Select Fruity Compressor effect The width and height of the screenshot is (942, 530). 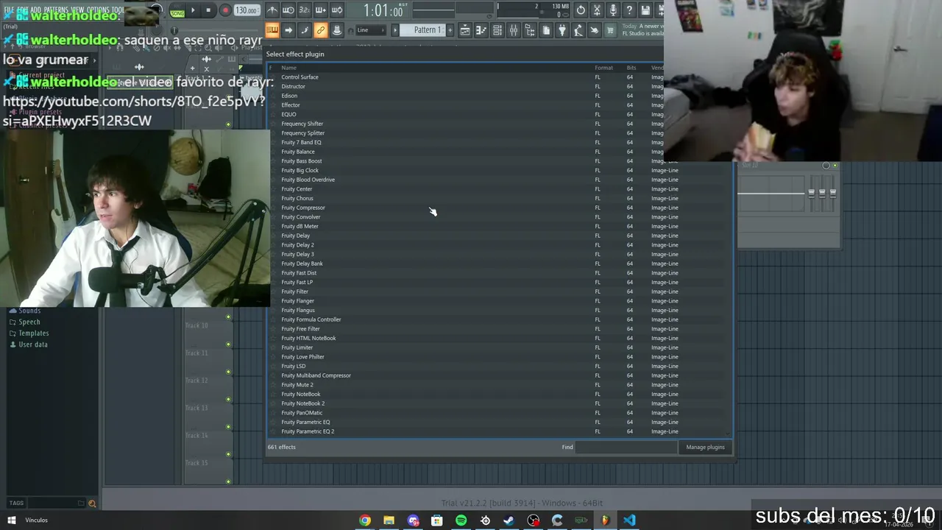click(x=498, y=208)
